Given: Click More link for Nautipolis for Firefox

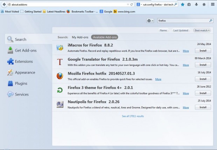Looking at the screenshot, I should pos(186,107).
